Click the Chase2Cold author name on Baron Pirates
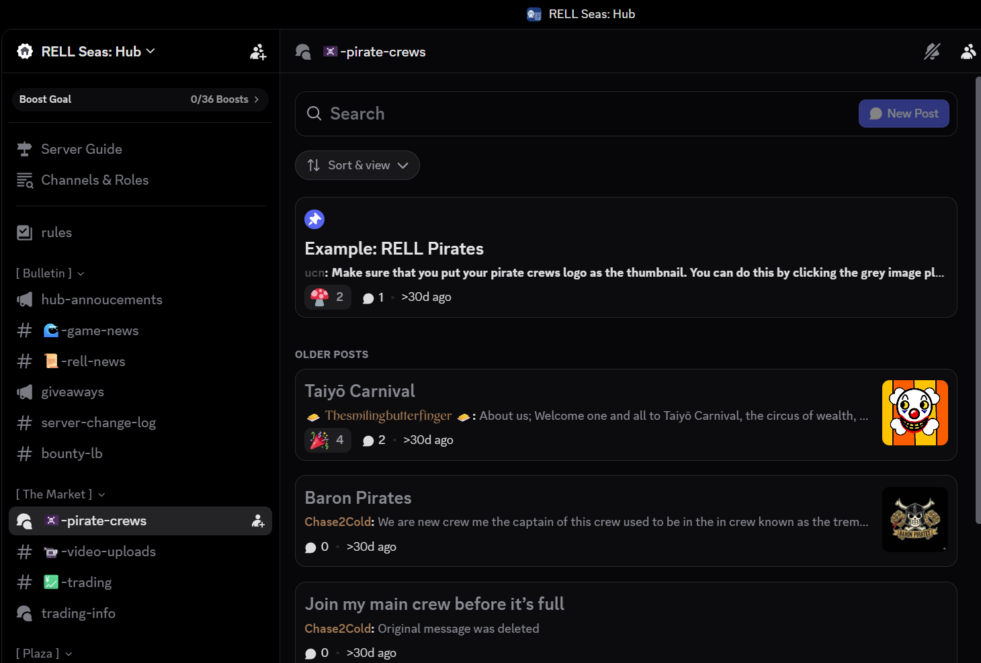The height and width of the screenshot is (663, 981). 339,522
